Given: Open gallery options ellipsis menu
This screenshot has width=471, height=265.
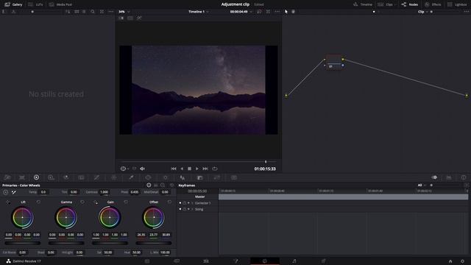Looking at the screenshot, I should click(111, 12).
